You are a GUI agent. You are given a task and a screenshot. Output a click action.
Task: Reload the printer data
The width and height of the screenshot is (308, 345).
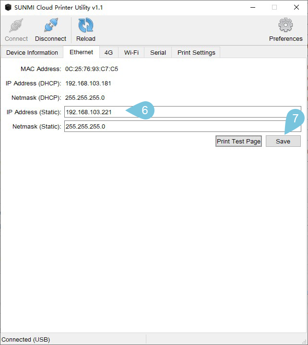pyautogui.click(x=86, y=25)
